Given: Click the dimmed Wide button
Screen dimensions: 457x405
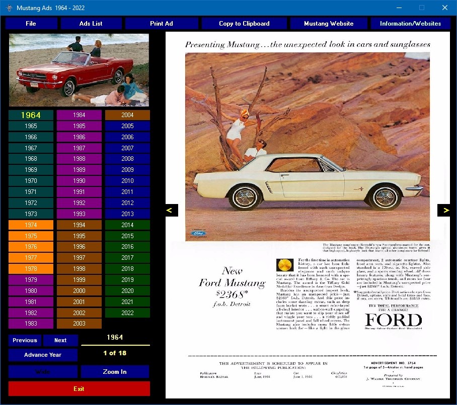Looking at the screenshot, I should coord(43,371).
